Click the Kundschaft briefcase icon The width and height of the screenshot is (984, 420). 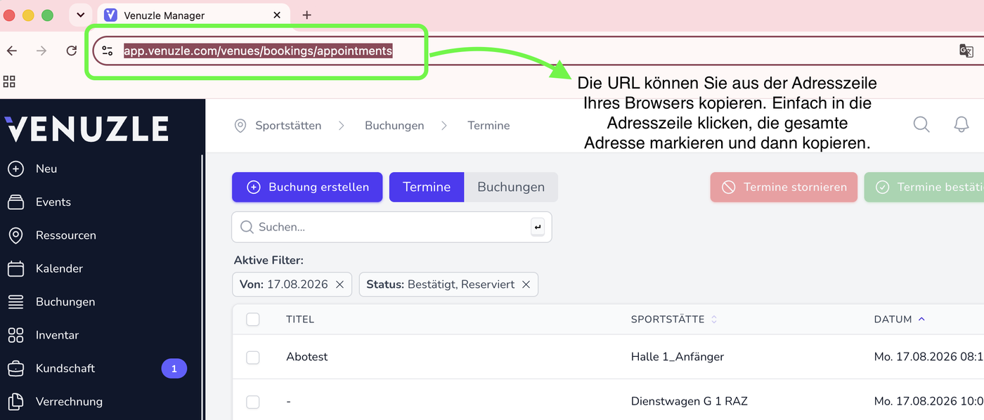click(15, 368)
